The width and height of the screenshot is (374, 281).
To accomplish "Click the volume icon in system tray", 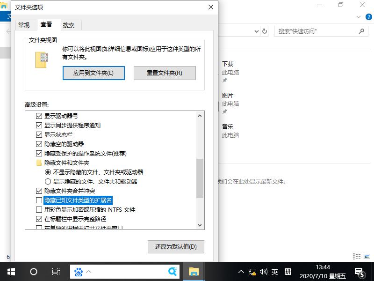I will (x=262, y=272).
